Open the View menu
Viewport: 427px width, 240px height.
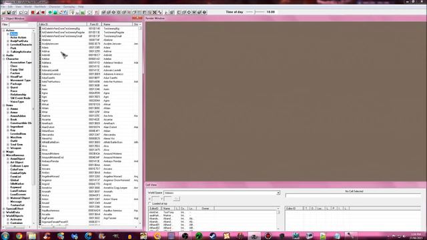pos(18,7)
